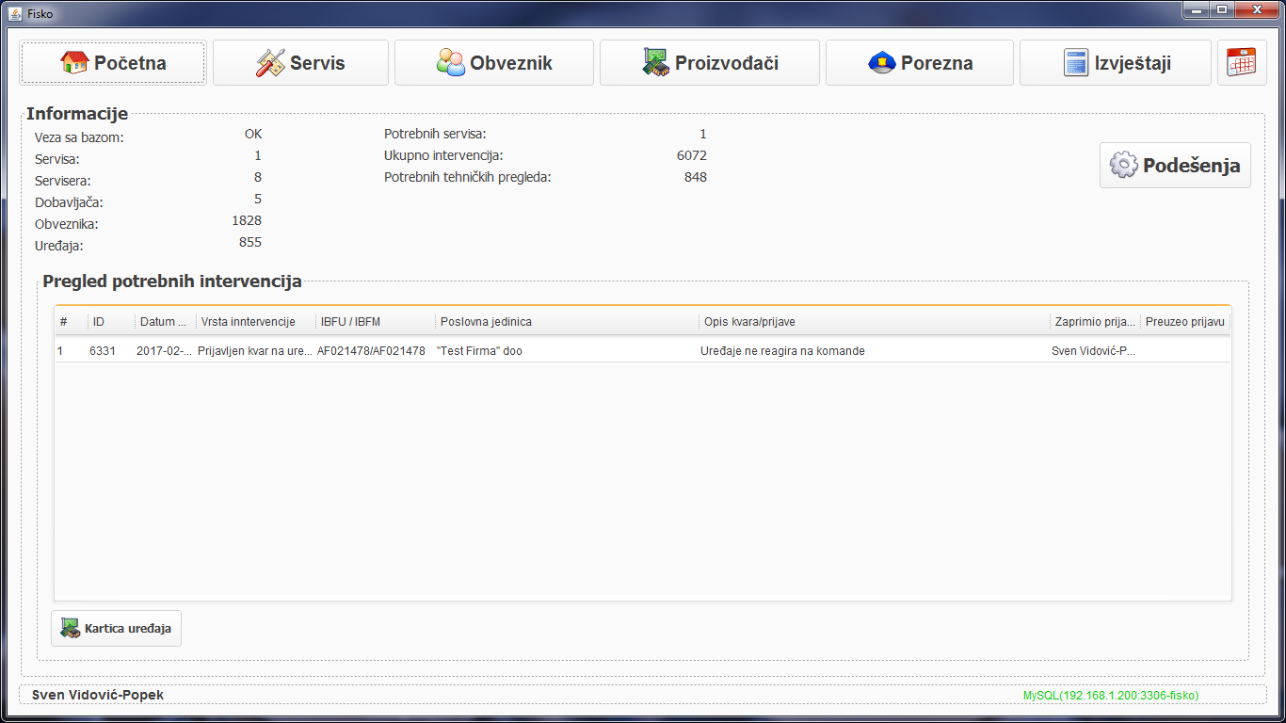The height and width of the screenshot is (723, 1286).
Task: Click the Kartica uređaja button
Action: [116, 628]
